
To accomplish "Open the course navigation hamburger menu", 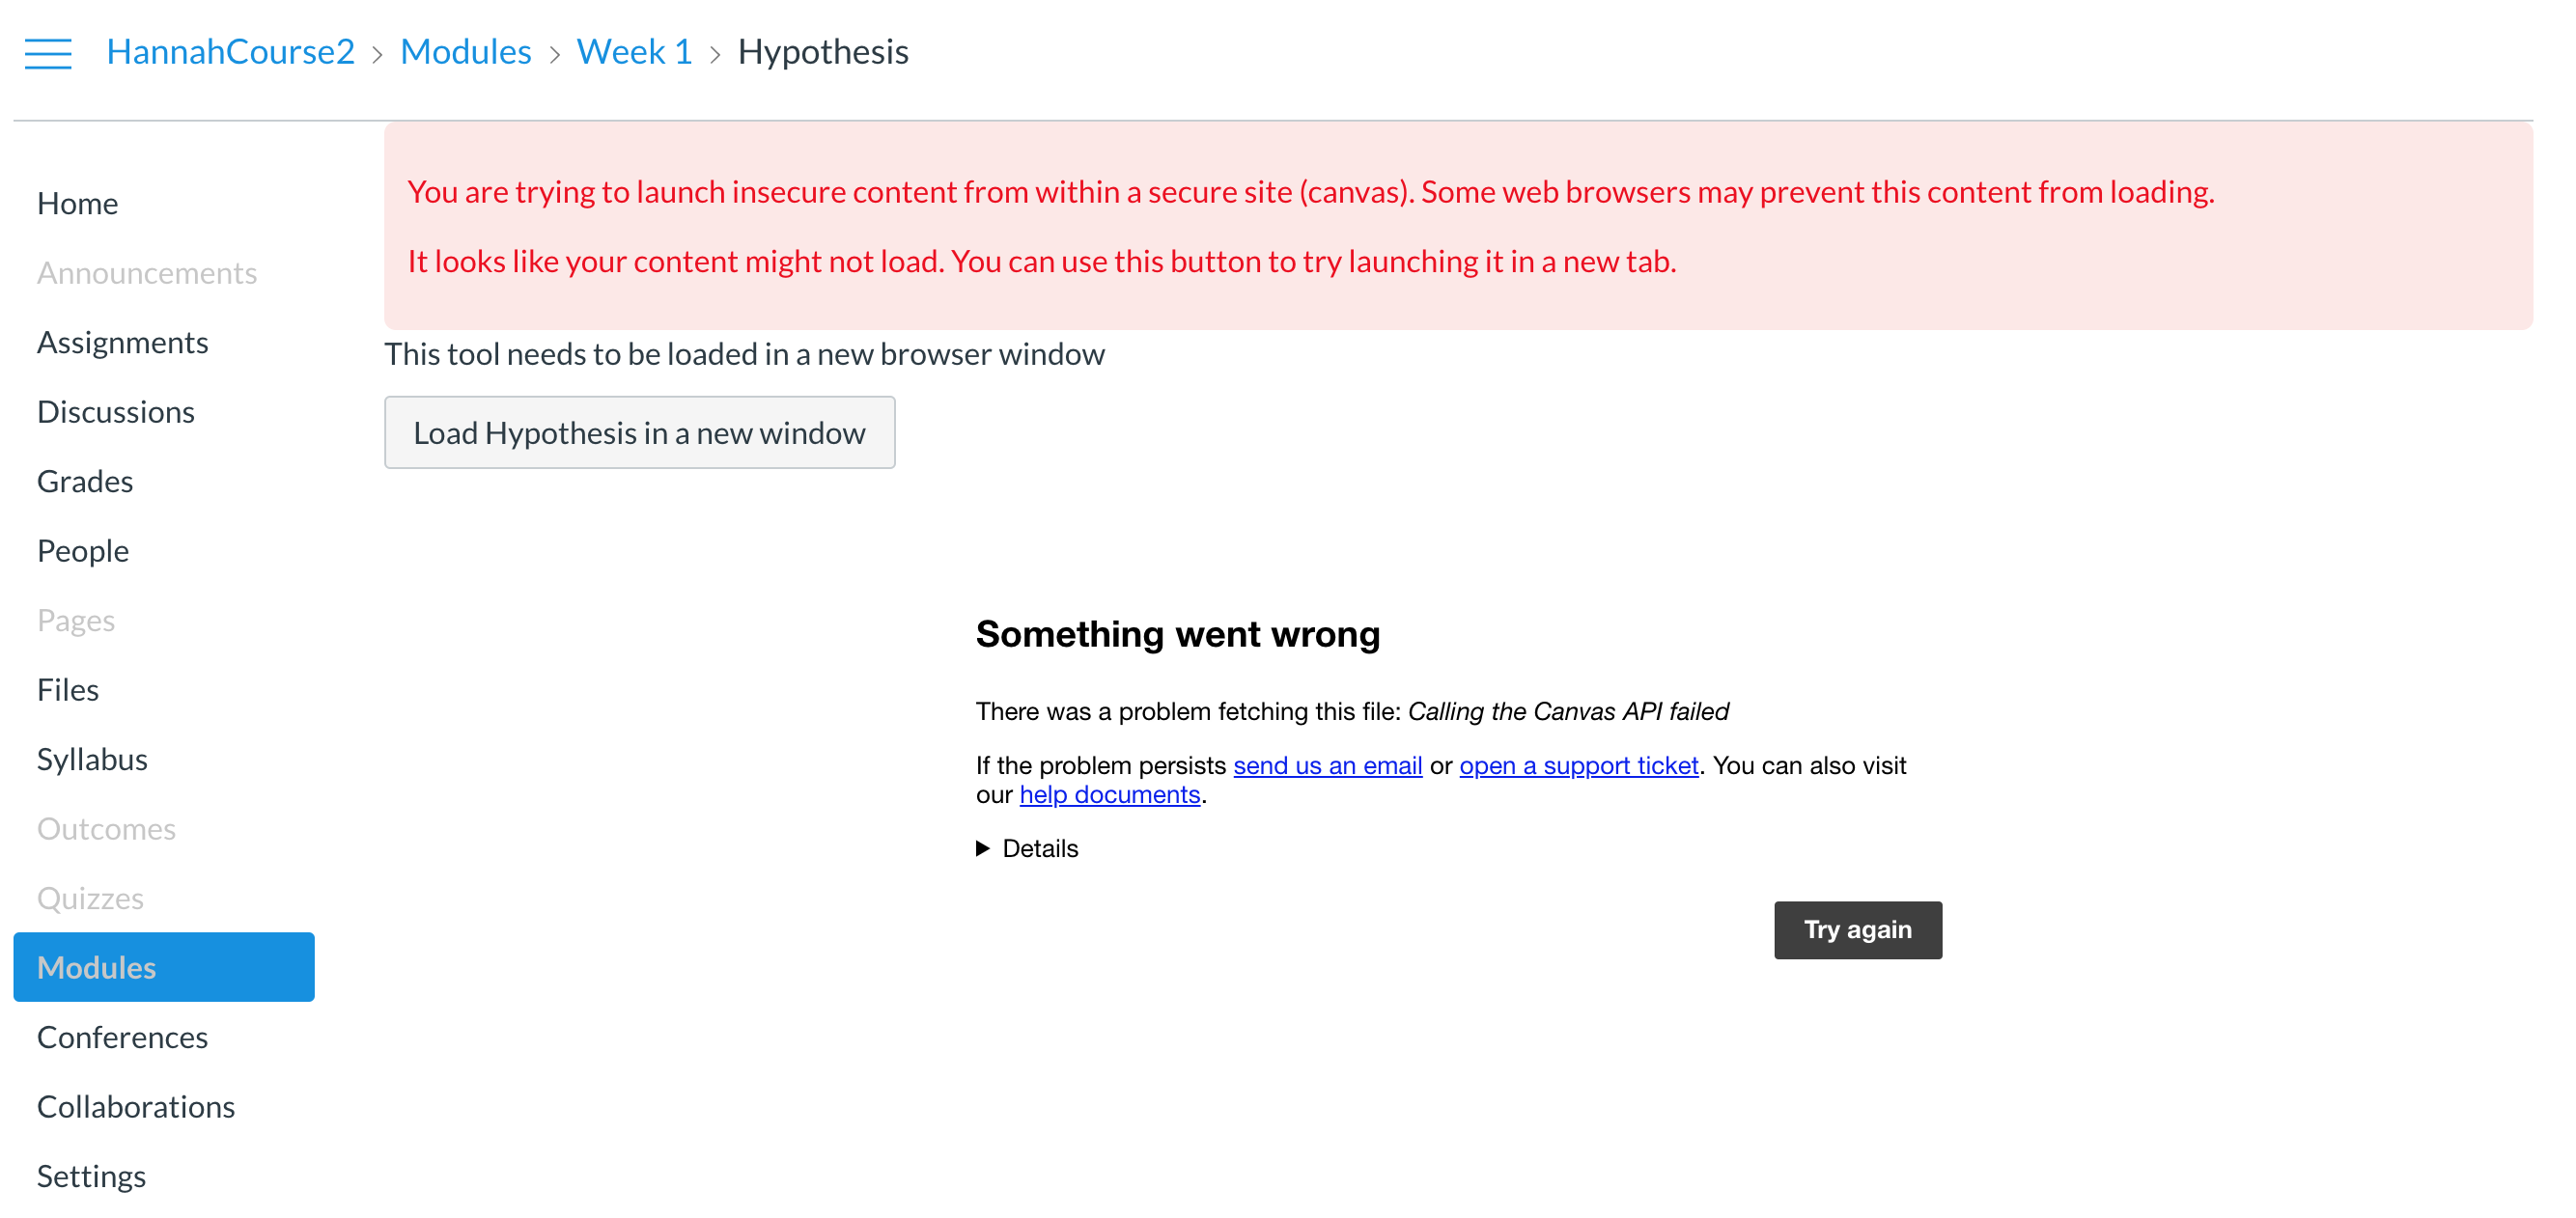I will coord(47,52).
